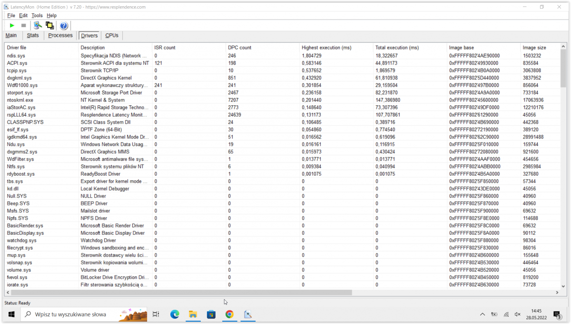
Task: Click the horizontal scrollbar thumb
Action: 181,293
